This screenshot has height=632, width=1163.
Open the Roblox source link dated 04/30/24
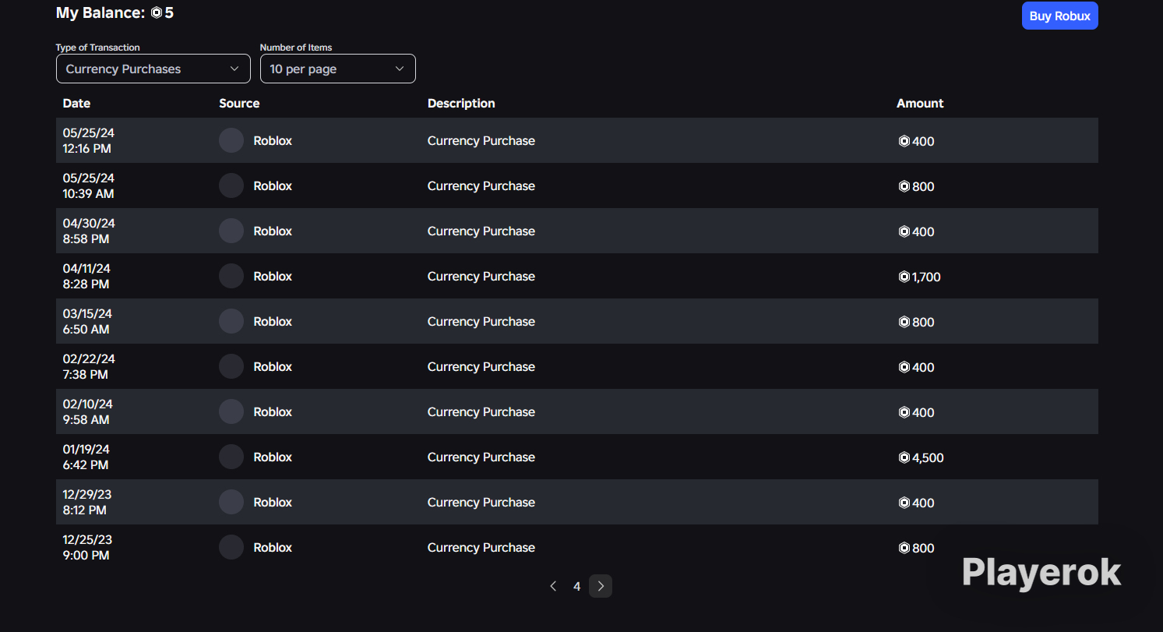pos(273,231)
